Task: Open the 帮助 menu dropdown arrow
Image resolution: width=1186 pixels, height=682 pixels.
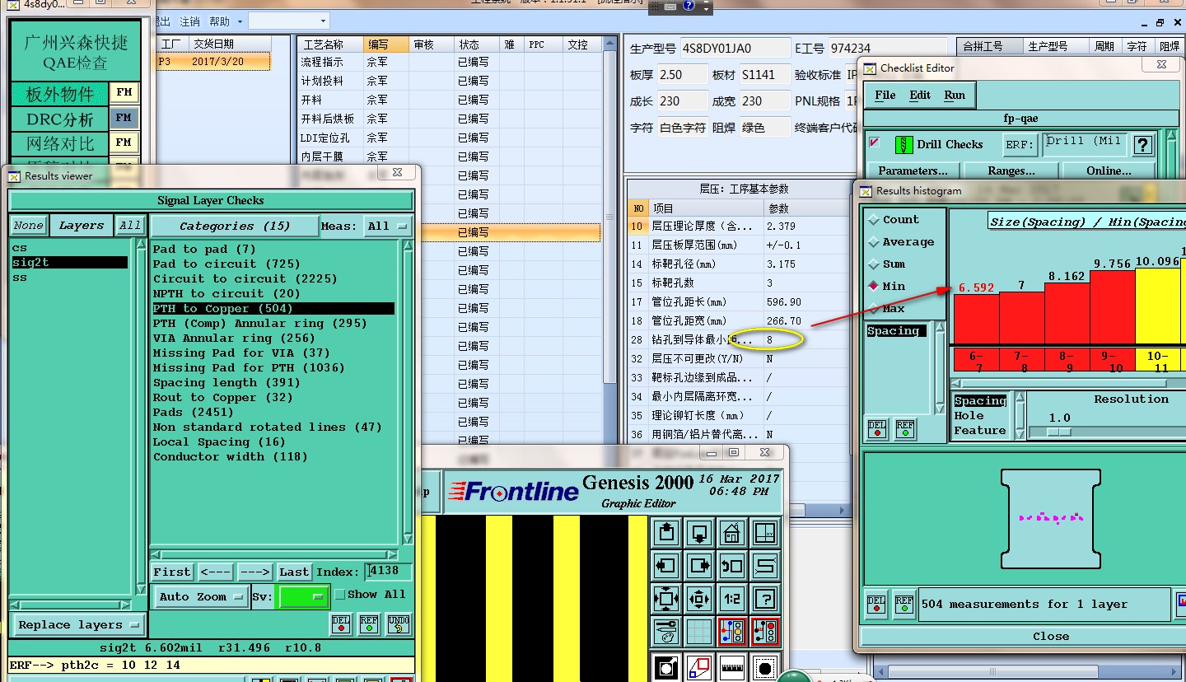Action: (x=240, y=21)
